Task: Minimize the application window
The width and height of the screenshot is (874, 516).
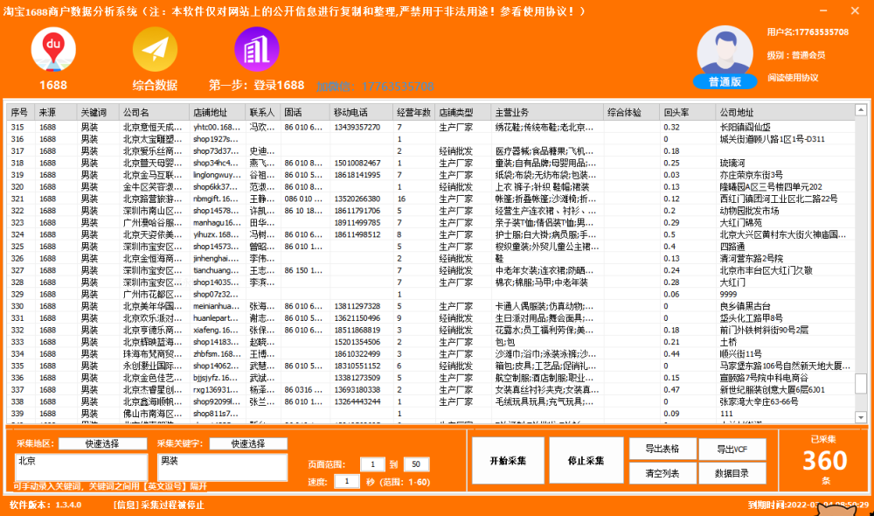Action: tap(823, 10)
